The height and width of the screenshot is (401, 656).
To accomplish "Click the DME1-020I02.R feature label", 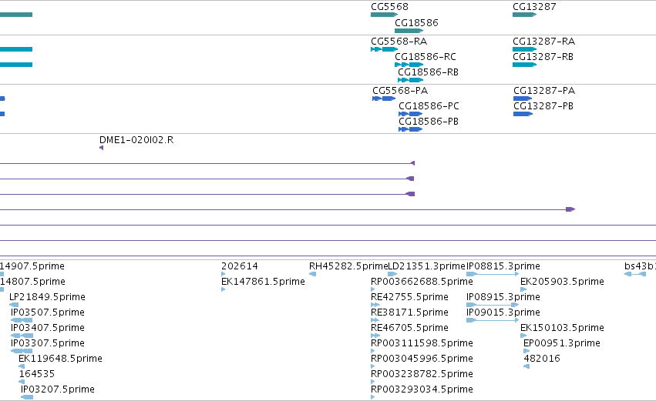I will (136, 140).
